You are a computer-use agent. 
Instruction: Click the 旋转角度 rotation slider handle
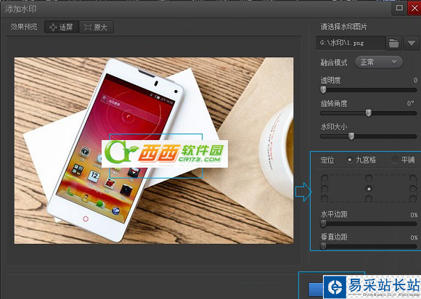pyautogui.click(x=369, y=113)
